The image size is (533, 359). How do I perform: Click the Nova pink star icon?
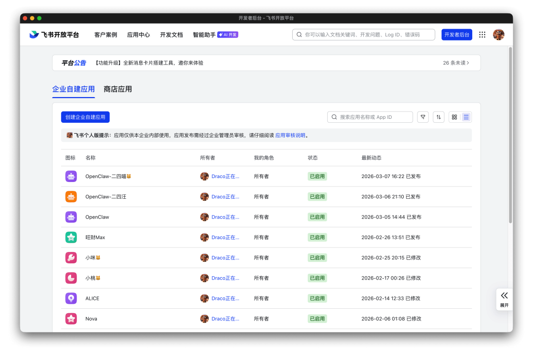[71, 319]
